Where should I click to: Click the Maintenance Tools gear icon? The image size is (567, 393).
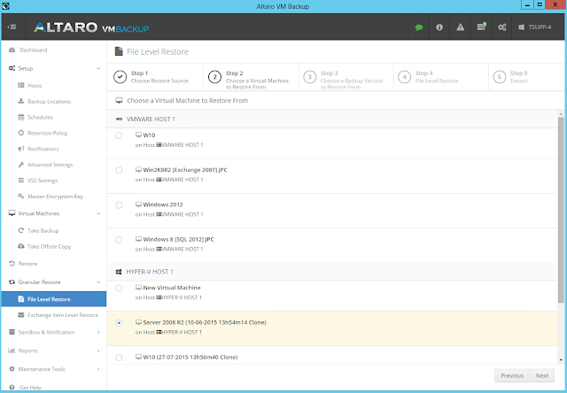(x=12, y=369)
